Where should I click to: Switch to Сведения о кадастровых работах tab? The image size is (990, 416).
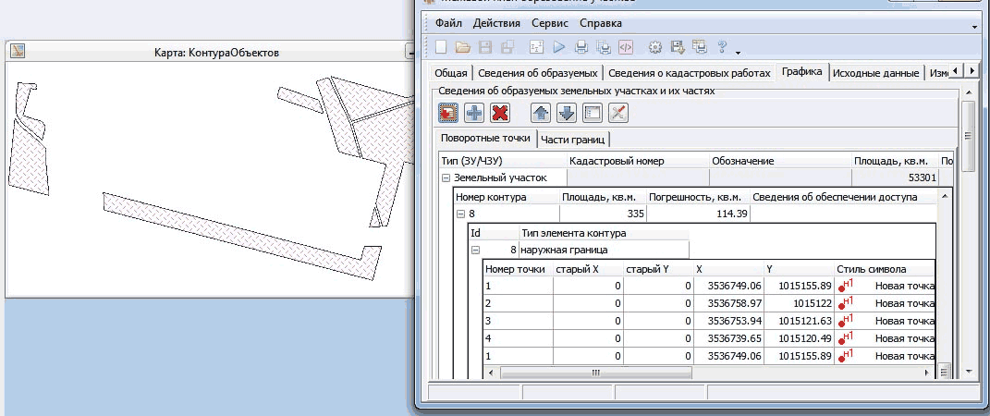pos(689,73)
